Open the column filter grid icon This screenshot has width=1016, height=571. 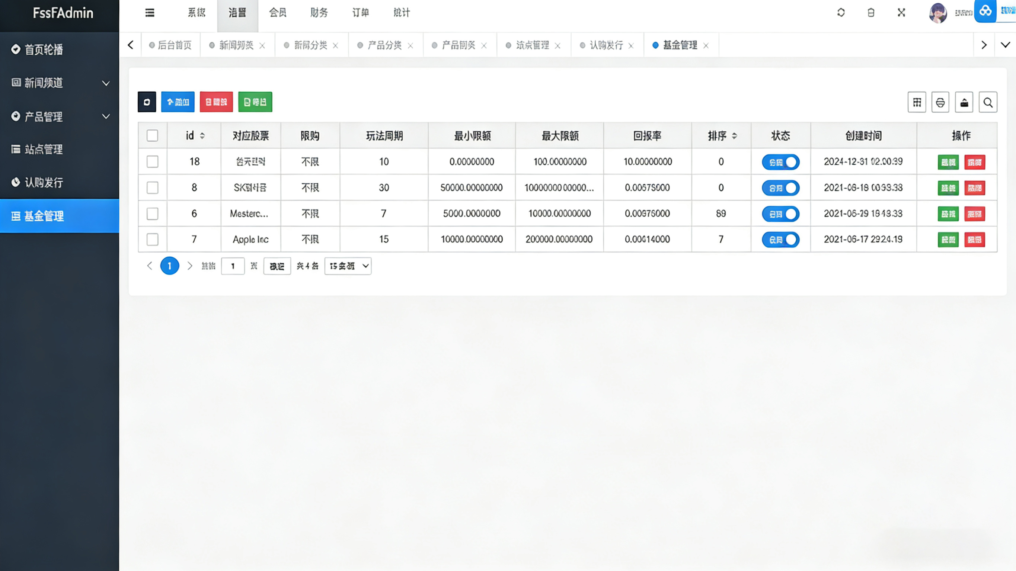(917, 103)
